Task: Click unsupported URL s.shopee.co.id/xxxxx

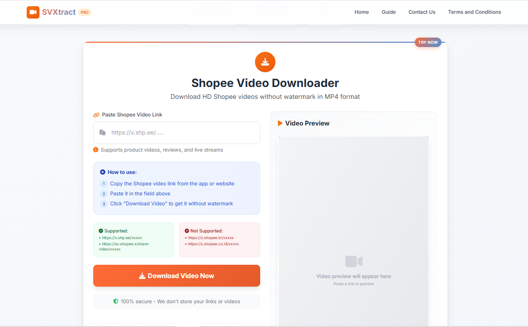Action: [x=213, y=244]
